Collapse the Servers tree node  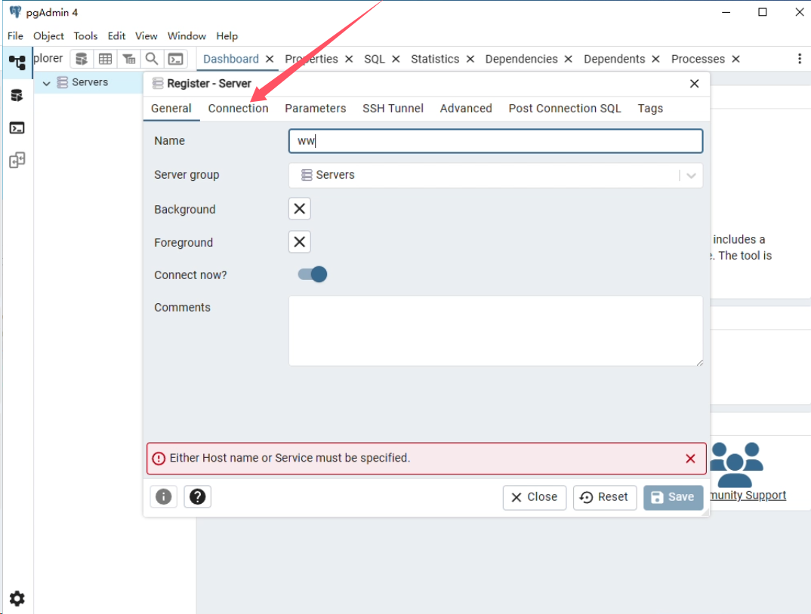[x=47, y=83]
